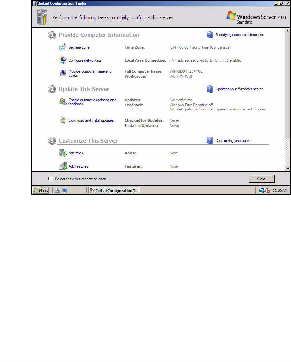Image resolution: width=291 pixels, height=362 pixels.
Task: Open Provide computer name and domain link
Action: pyautogui.click(x=90, y=73)
